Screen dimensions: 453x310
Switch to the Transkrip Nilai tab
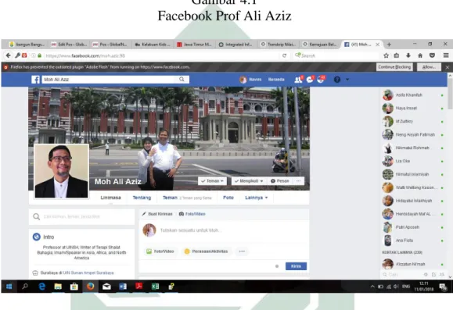(279, 45)
